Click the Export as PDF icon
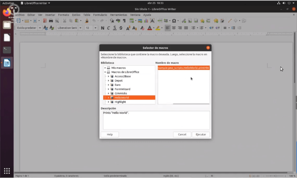The image size is (297, 178). coord(45,21)
